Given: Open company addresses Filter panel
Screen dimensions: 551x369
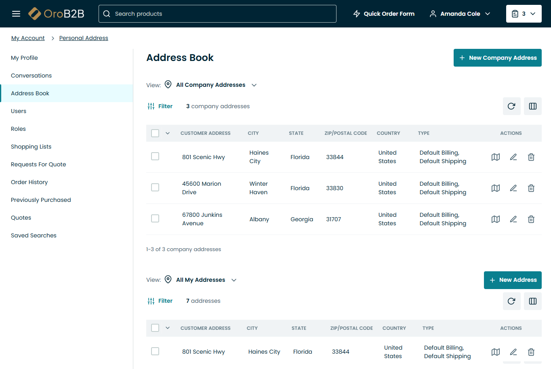Looking at the screenshot, I should click(x=160, y=106).
